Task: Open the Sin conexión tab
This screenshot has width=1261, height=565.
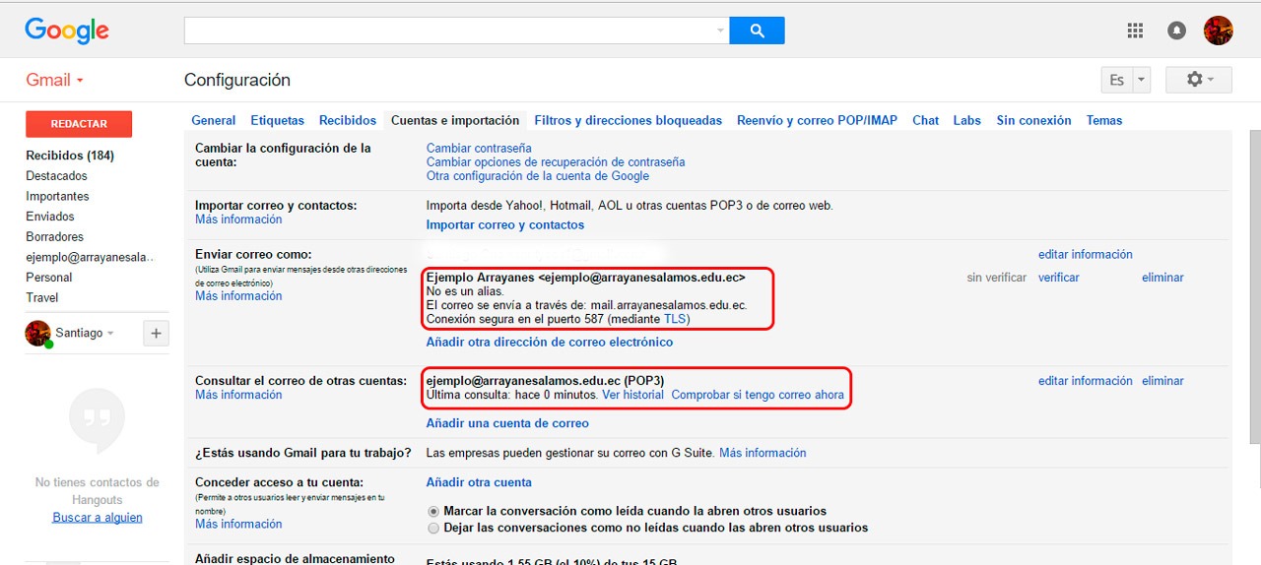Action: [1033, 120]
